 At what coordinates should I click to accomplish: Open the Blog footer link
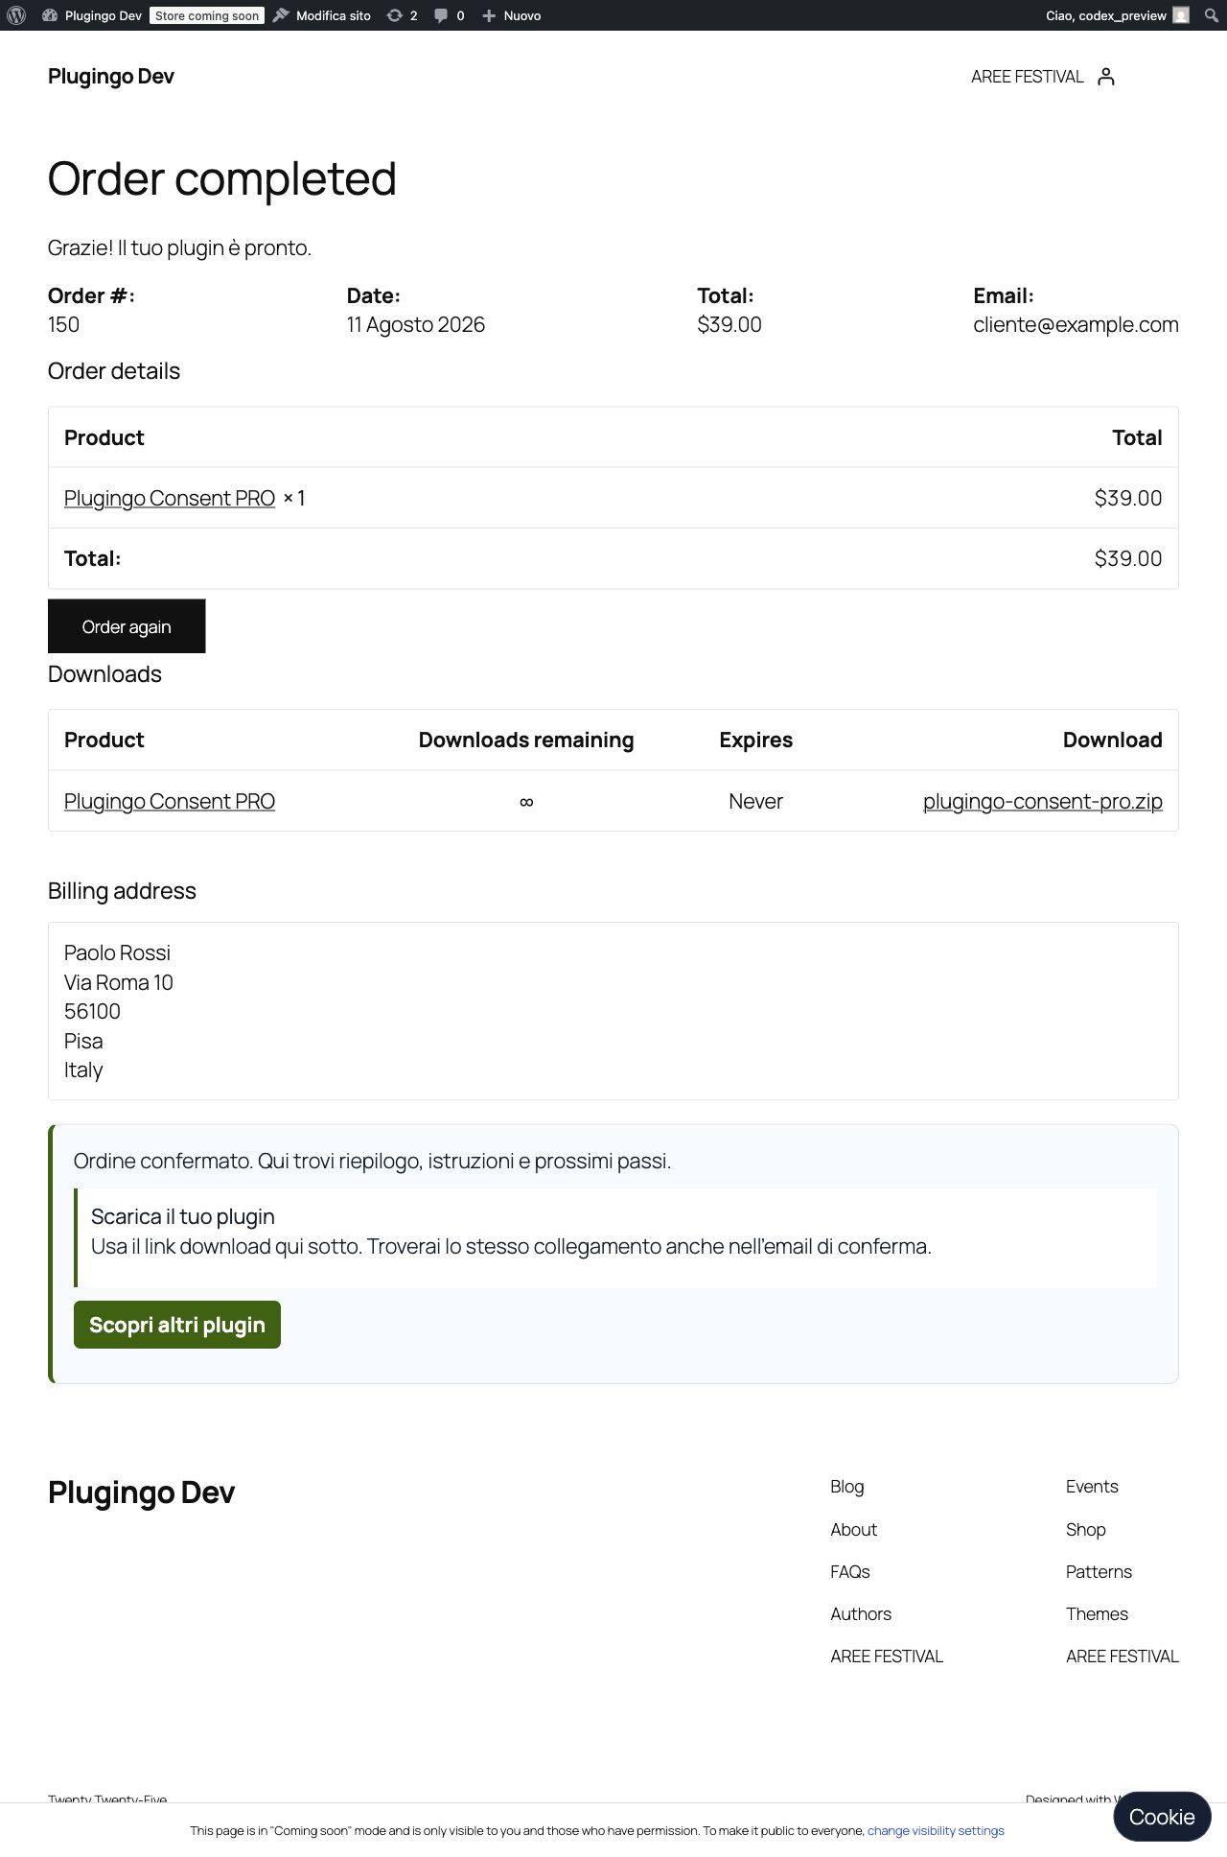point(847,1486)
